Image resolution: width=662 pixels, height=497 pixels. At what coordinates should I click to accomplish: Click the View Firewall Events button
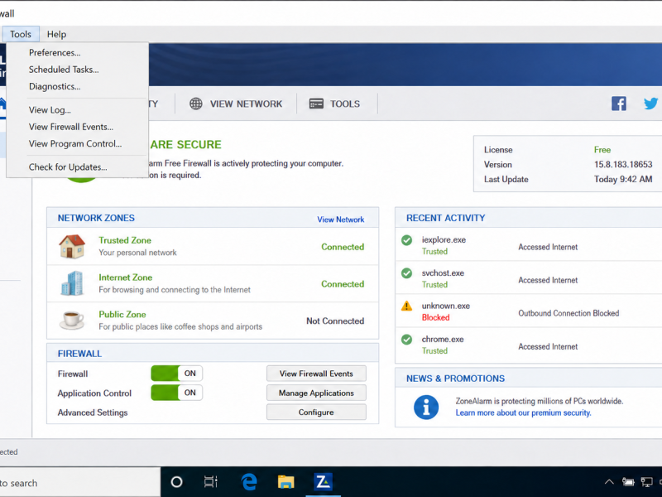point(316,374)
